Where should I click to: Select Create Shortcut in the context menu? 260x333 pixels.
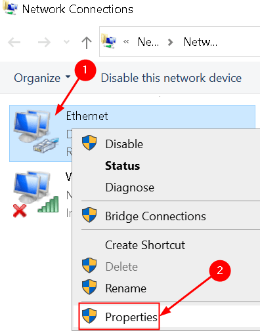[145, 245]
